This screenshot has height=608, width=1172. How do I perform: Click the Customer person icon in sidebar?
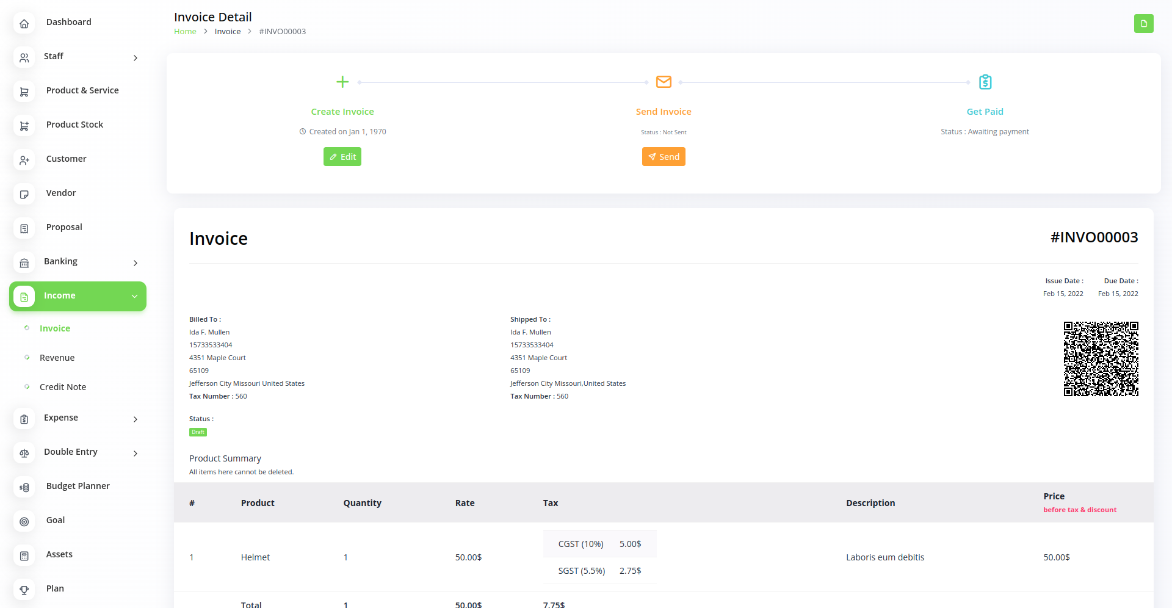[x=24, y=160]
